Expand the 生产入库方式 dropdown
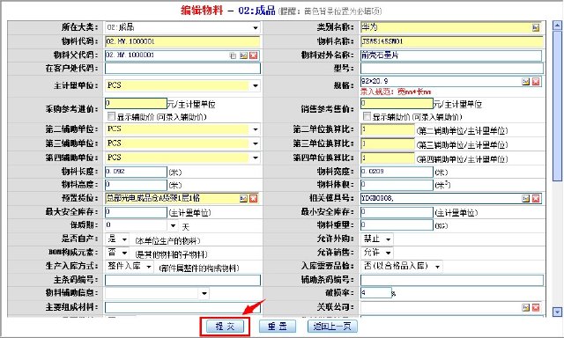 point(149,267)
